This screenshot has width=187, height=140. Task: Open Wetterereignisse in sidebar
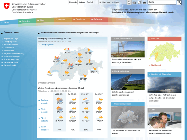11,62
